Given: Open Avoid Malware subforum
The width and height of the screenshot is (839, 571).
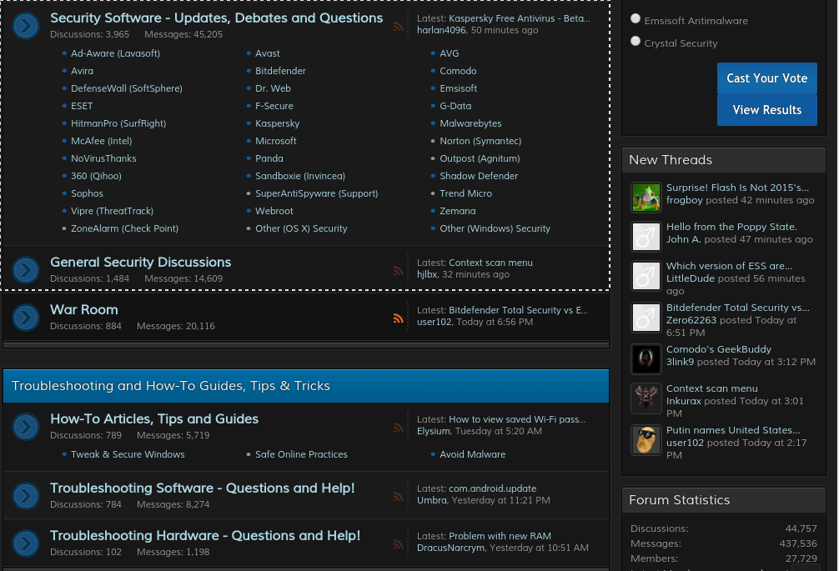Looking at the screenshot, I should 473,454.
